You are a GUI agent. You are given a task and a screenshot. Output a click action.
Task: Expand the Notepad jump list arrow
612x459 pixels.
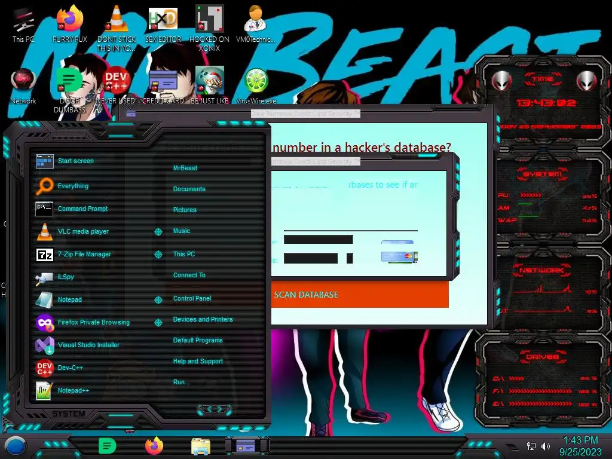[x=158, y=300]
